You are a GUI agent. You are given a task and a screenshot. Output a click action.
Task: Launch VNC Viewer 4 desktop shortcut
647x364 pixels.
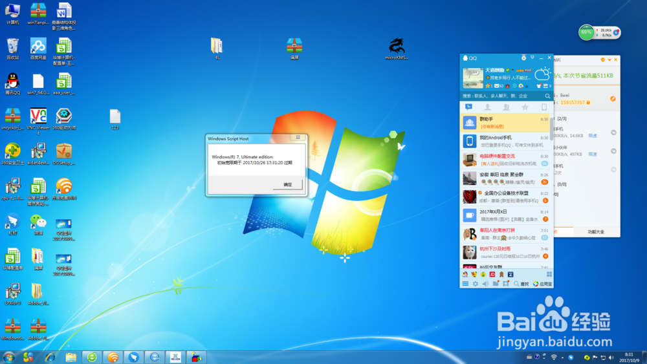38,122
